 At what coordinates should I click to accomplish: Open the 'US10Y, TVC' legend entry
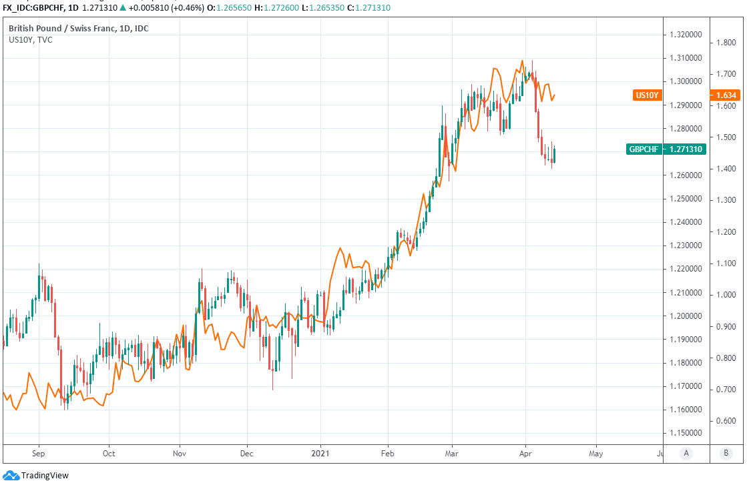31,40
